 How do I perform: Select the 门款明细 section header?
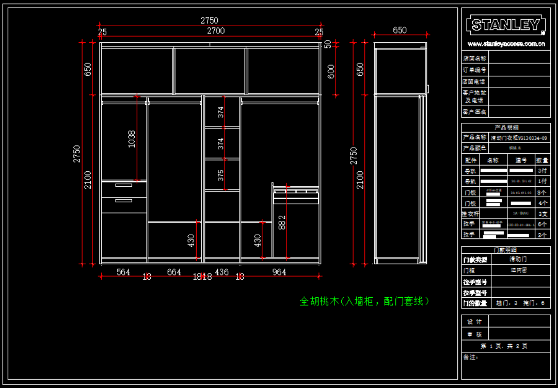(x=506, y=250)
